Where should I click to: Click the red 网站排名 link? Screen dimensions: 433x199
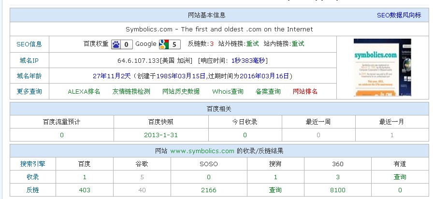305,91
